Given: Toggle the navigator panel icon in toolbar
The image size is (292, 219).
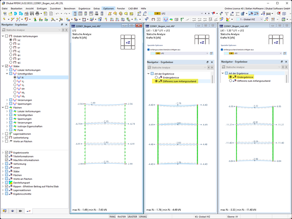Looking at the screenshot, I should pos(75,13).
